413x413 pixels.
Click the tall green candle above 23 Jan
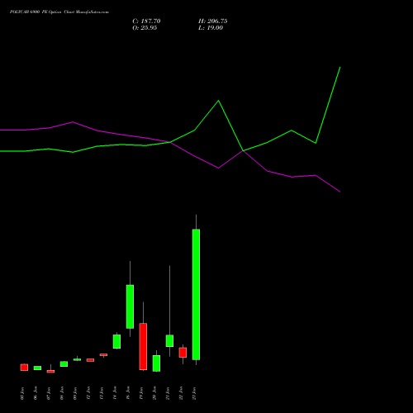click(x=196, y=294)
